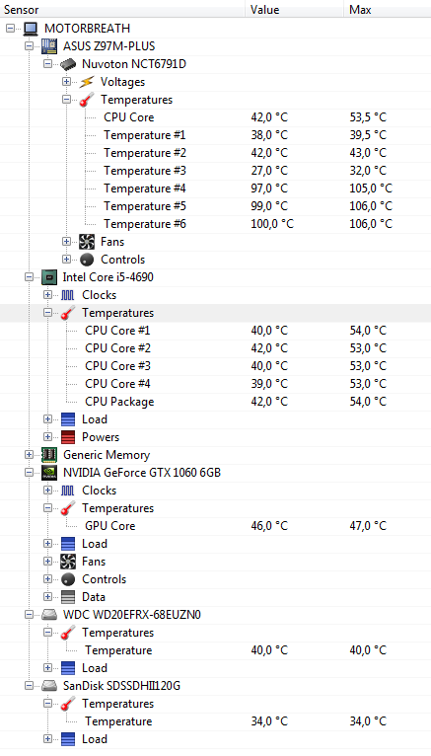431x756 pixels.
Task: Expand the Generic Memory node
Action: click(29, 455)
